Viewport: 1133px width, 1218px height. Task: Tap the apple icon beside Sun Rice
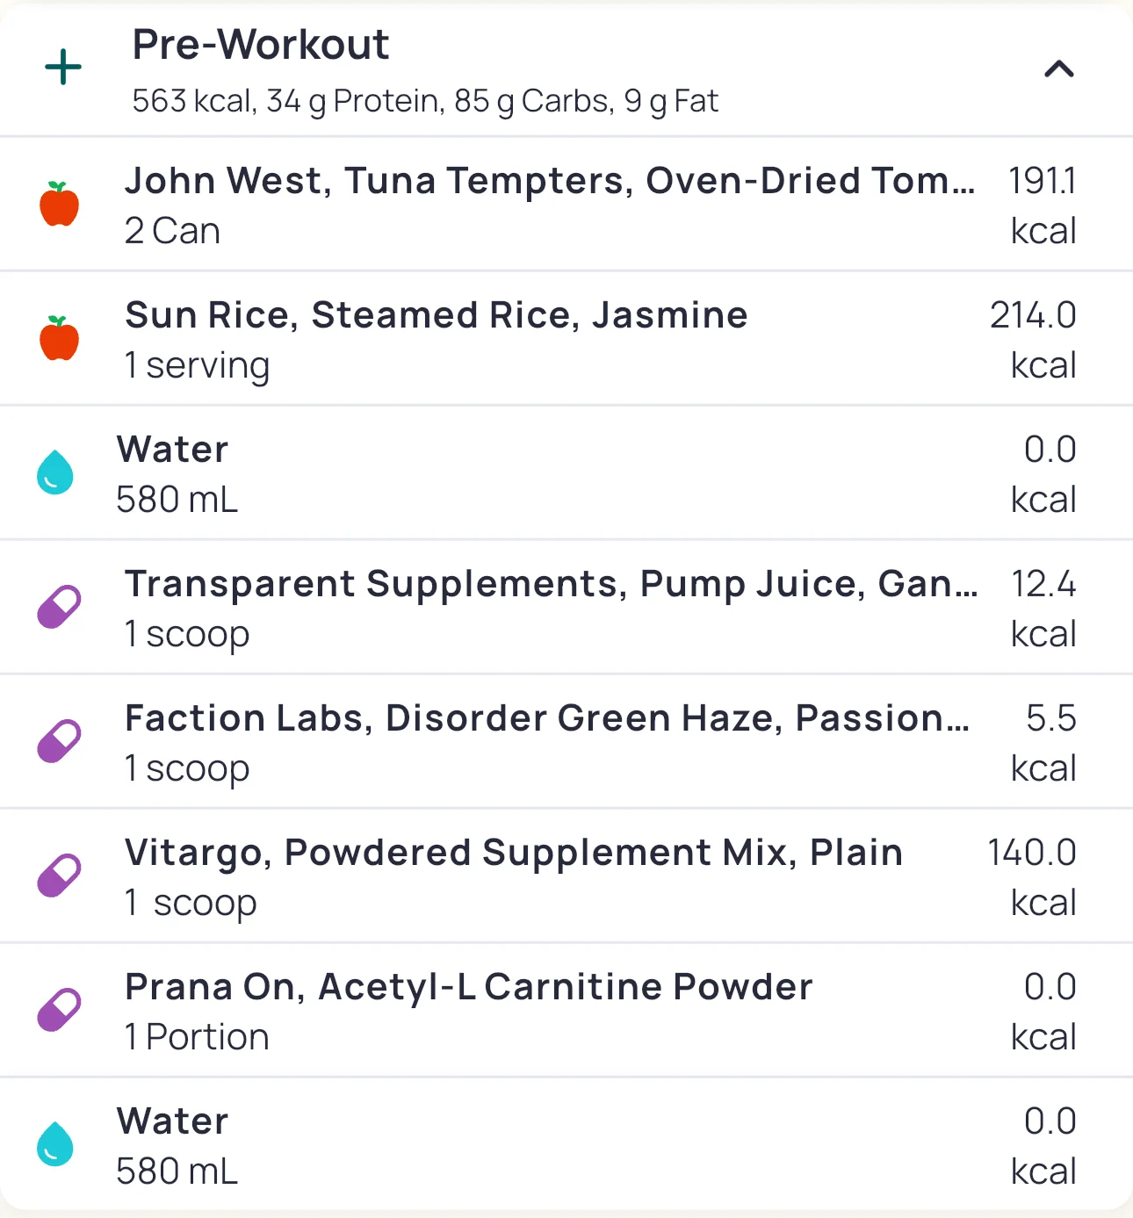60,339
